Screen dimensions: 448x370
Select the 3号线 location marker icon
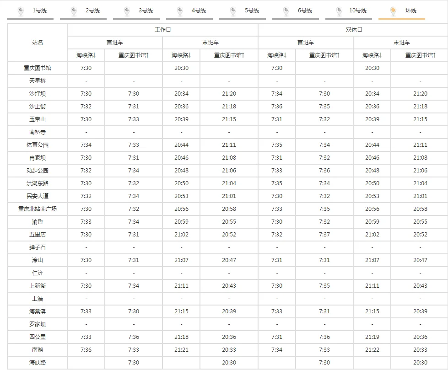(x=127, y=11)
